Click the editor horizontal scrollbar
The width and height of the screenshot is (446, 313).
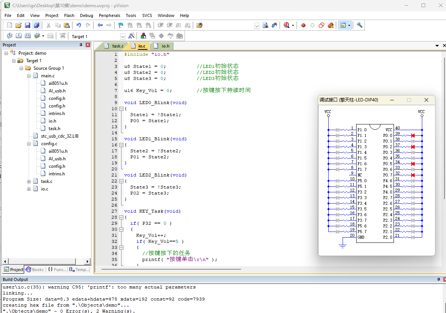(171, 269)
